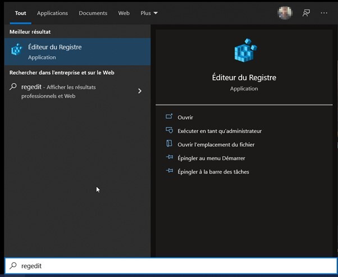Switch to the Applications tab

point(52,13)
